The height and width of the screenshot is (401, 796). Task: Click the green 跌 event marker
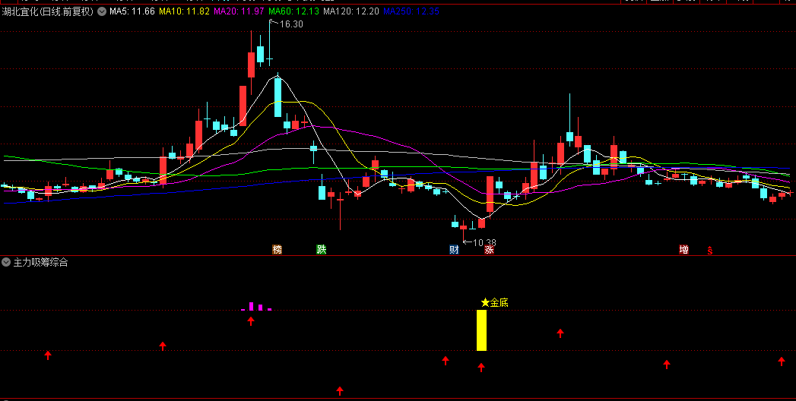pos(322,249)
